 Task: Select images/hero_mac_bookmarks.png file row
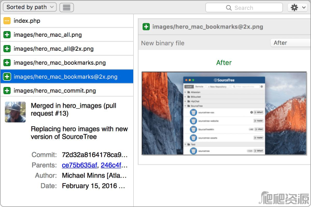click(67, 63)
